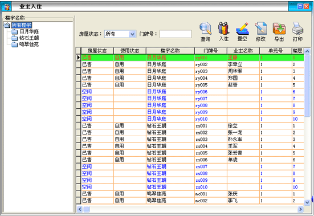Click the horizontal scrollbar left arrow

coord(80,209)
